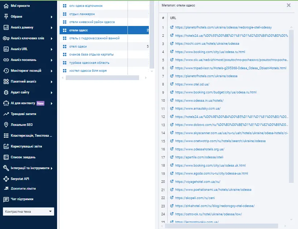298x229 pixels.
Task: Expand the Обране submenu arrow
Action: click(x=52, y=17)
